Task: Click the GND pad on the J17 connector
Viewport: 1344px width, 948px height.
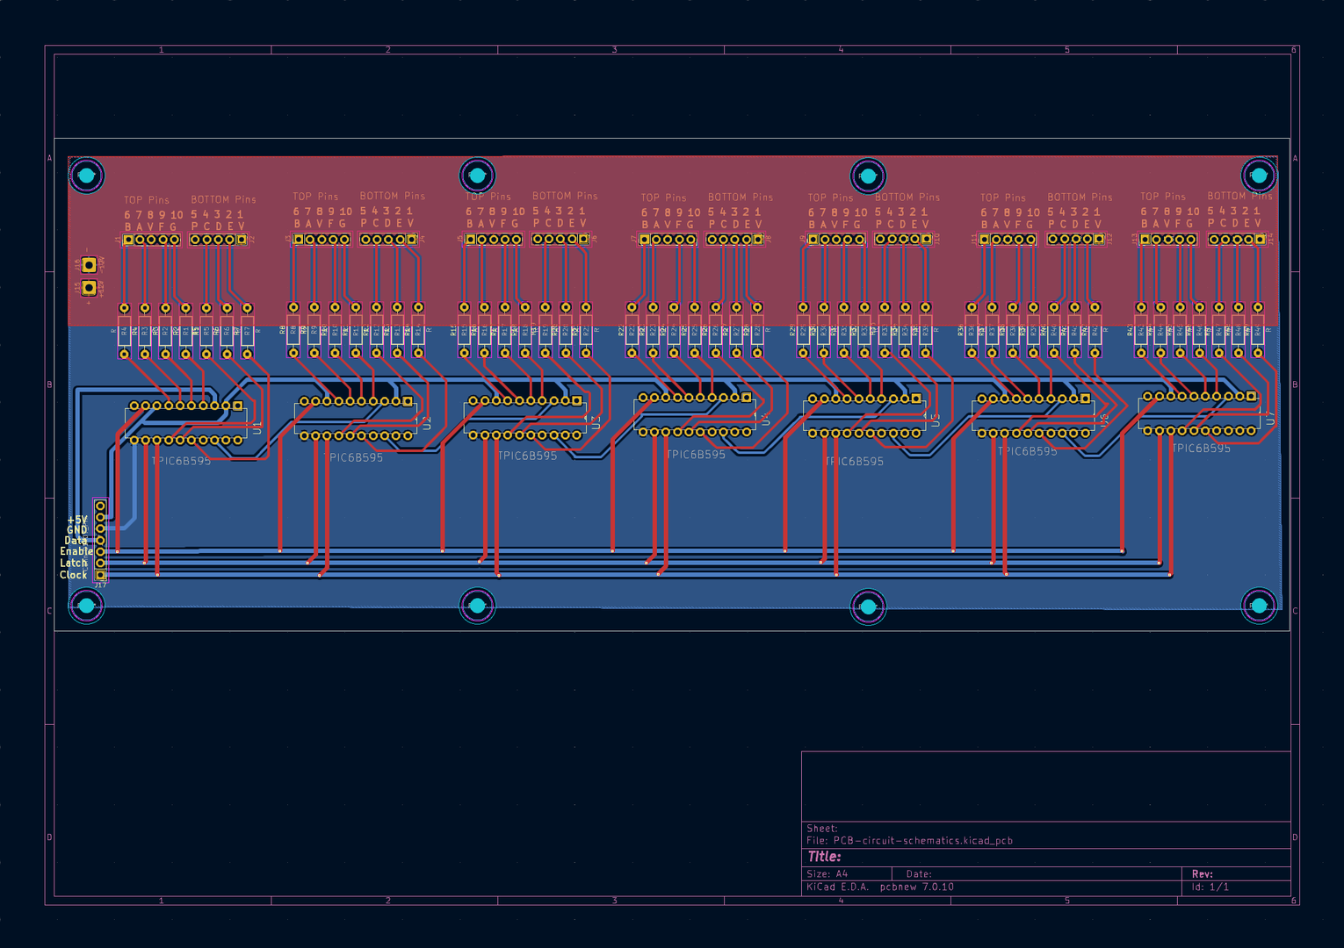Action: 100,528
